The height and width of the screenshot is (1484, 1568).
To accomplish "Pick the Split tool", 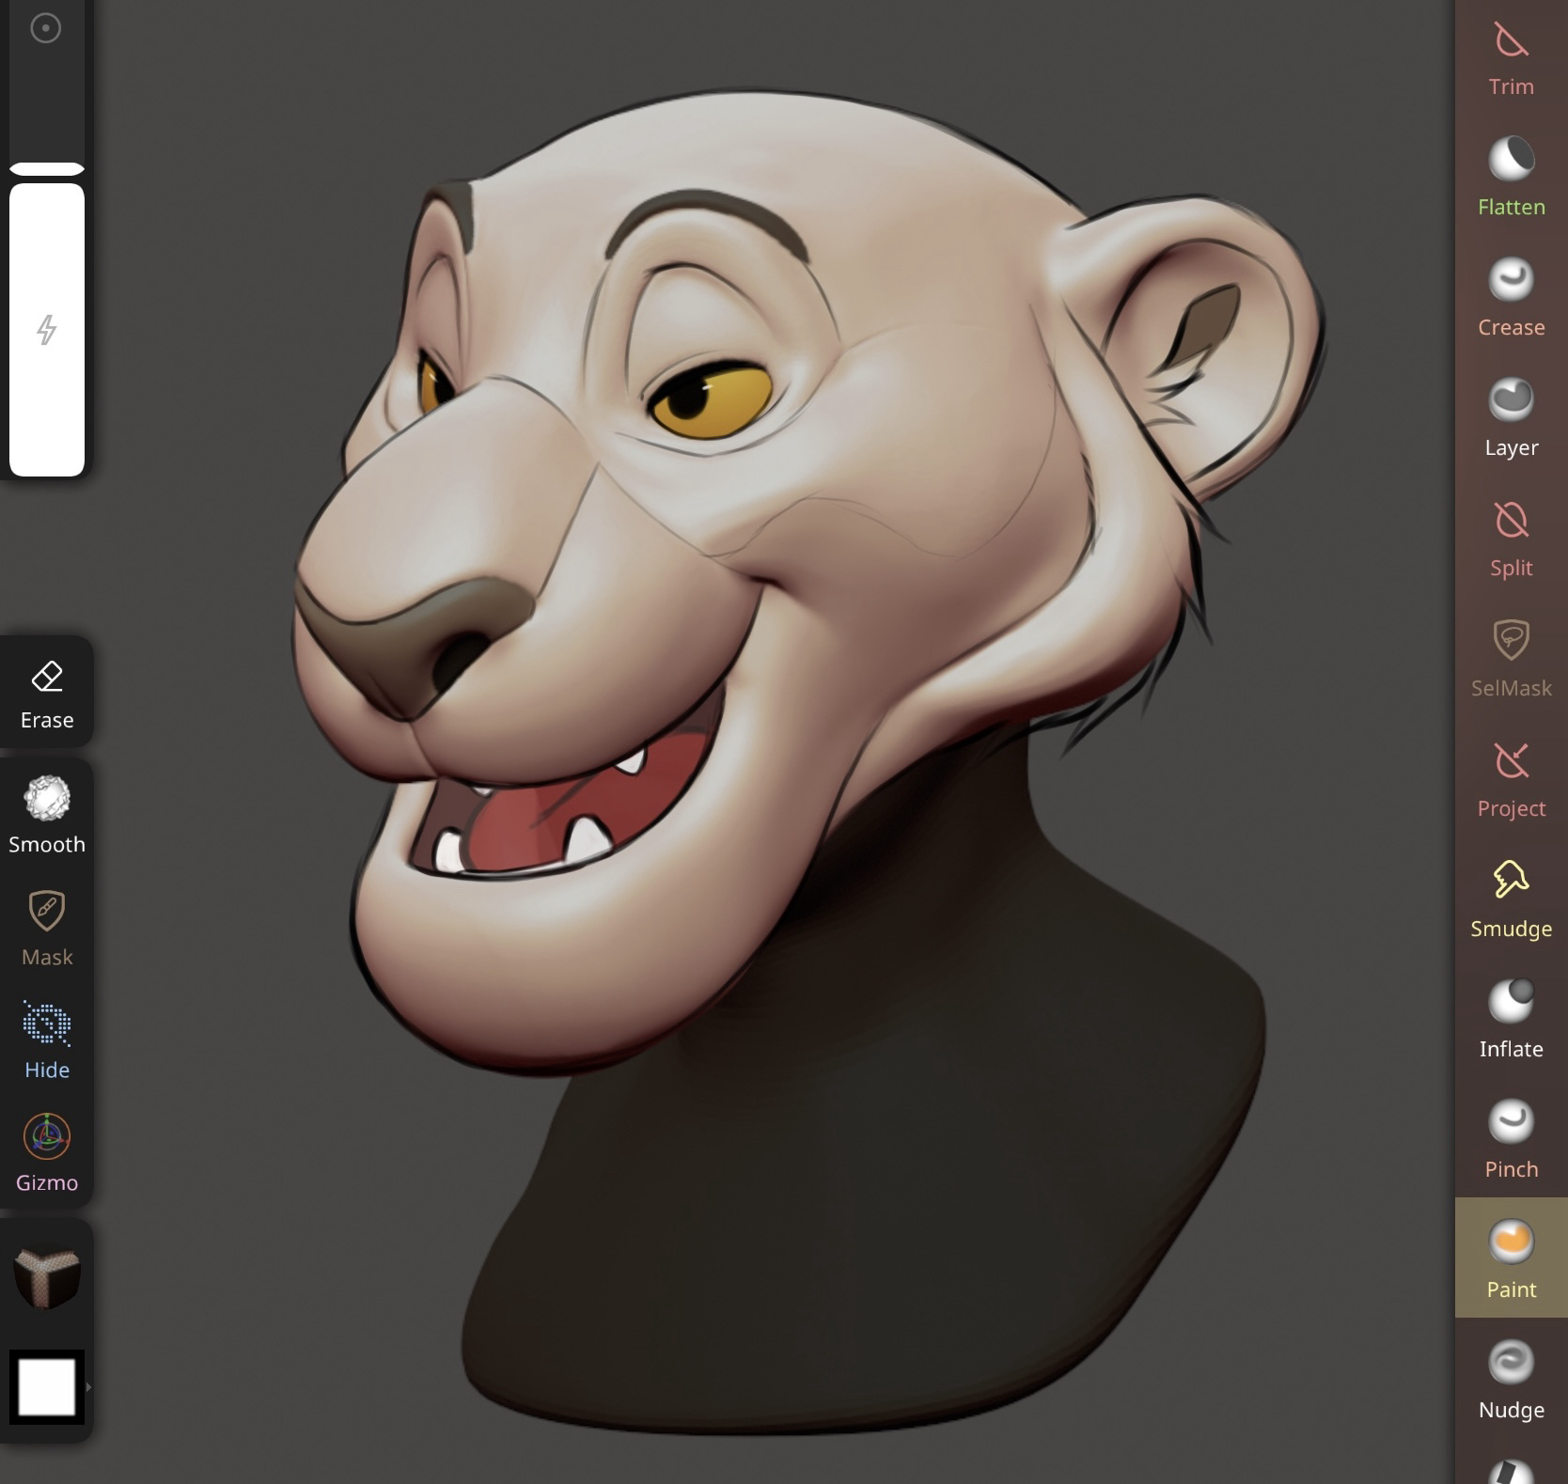I will (x=1511, y=538).
